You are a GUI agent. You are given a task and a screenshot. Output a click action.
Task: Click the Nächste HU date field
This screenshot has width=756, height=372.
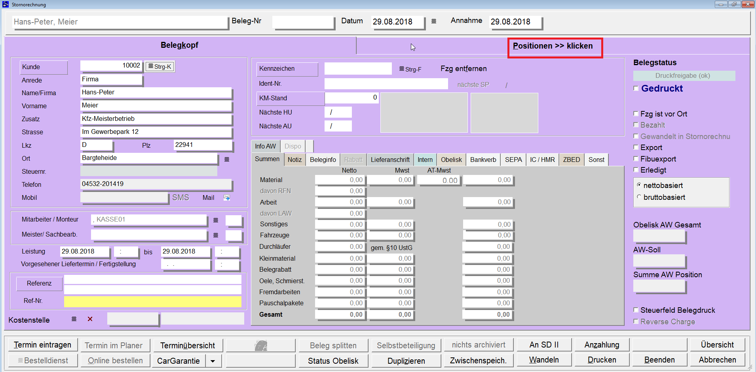pyautogui.click(x=338, y=112)
